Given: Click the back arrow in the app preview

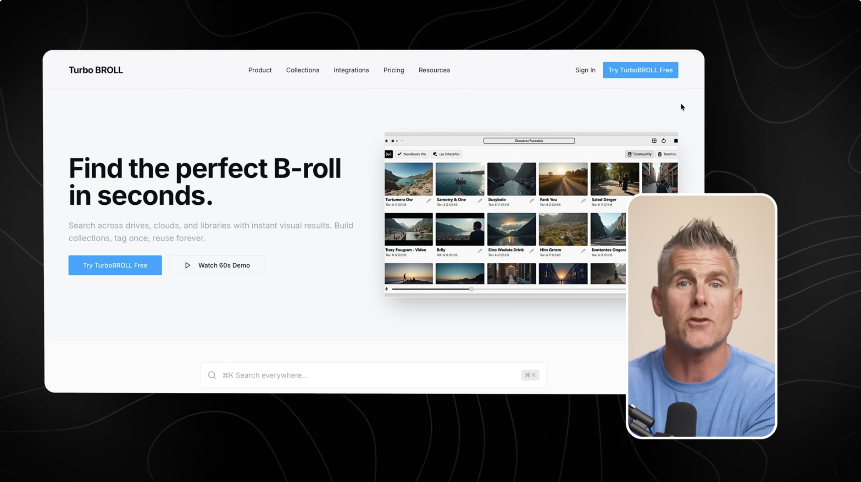Looking at the screenshot, I should point(387,141).
